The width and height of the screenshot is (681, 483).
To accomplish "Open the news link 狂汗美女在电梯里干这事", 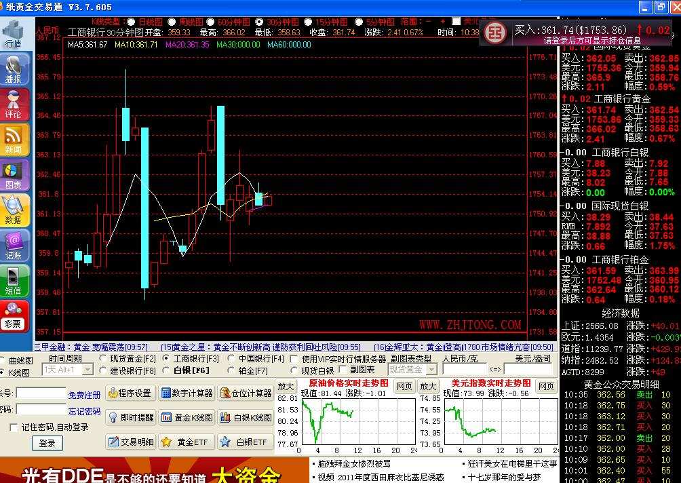I will (513, 464).
